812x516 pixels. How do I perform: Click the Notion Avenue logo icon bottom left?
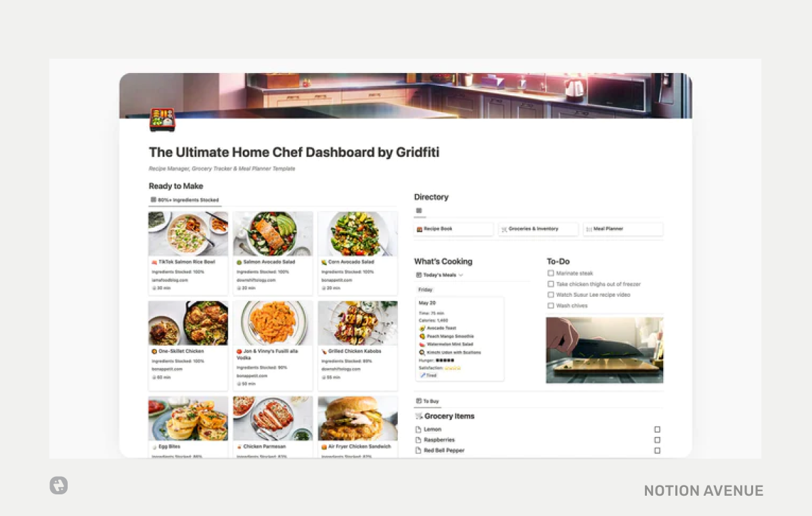pyautogui.click(x=58, y=486)
